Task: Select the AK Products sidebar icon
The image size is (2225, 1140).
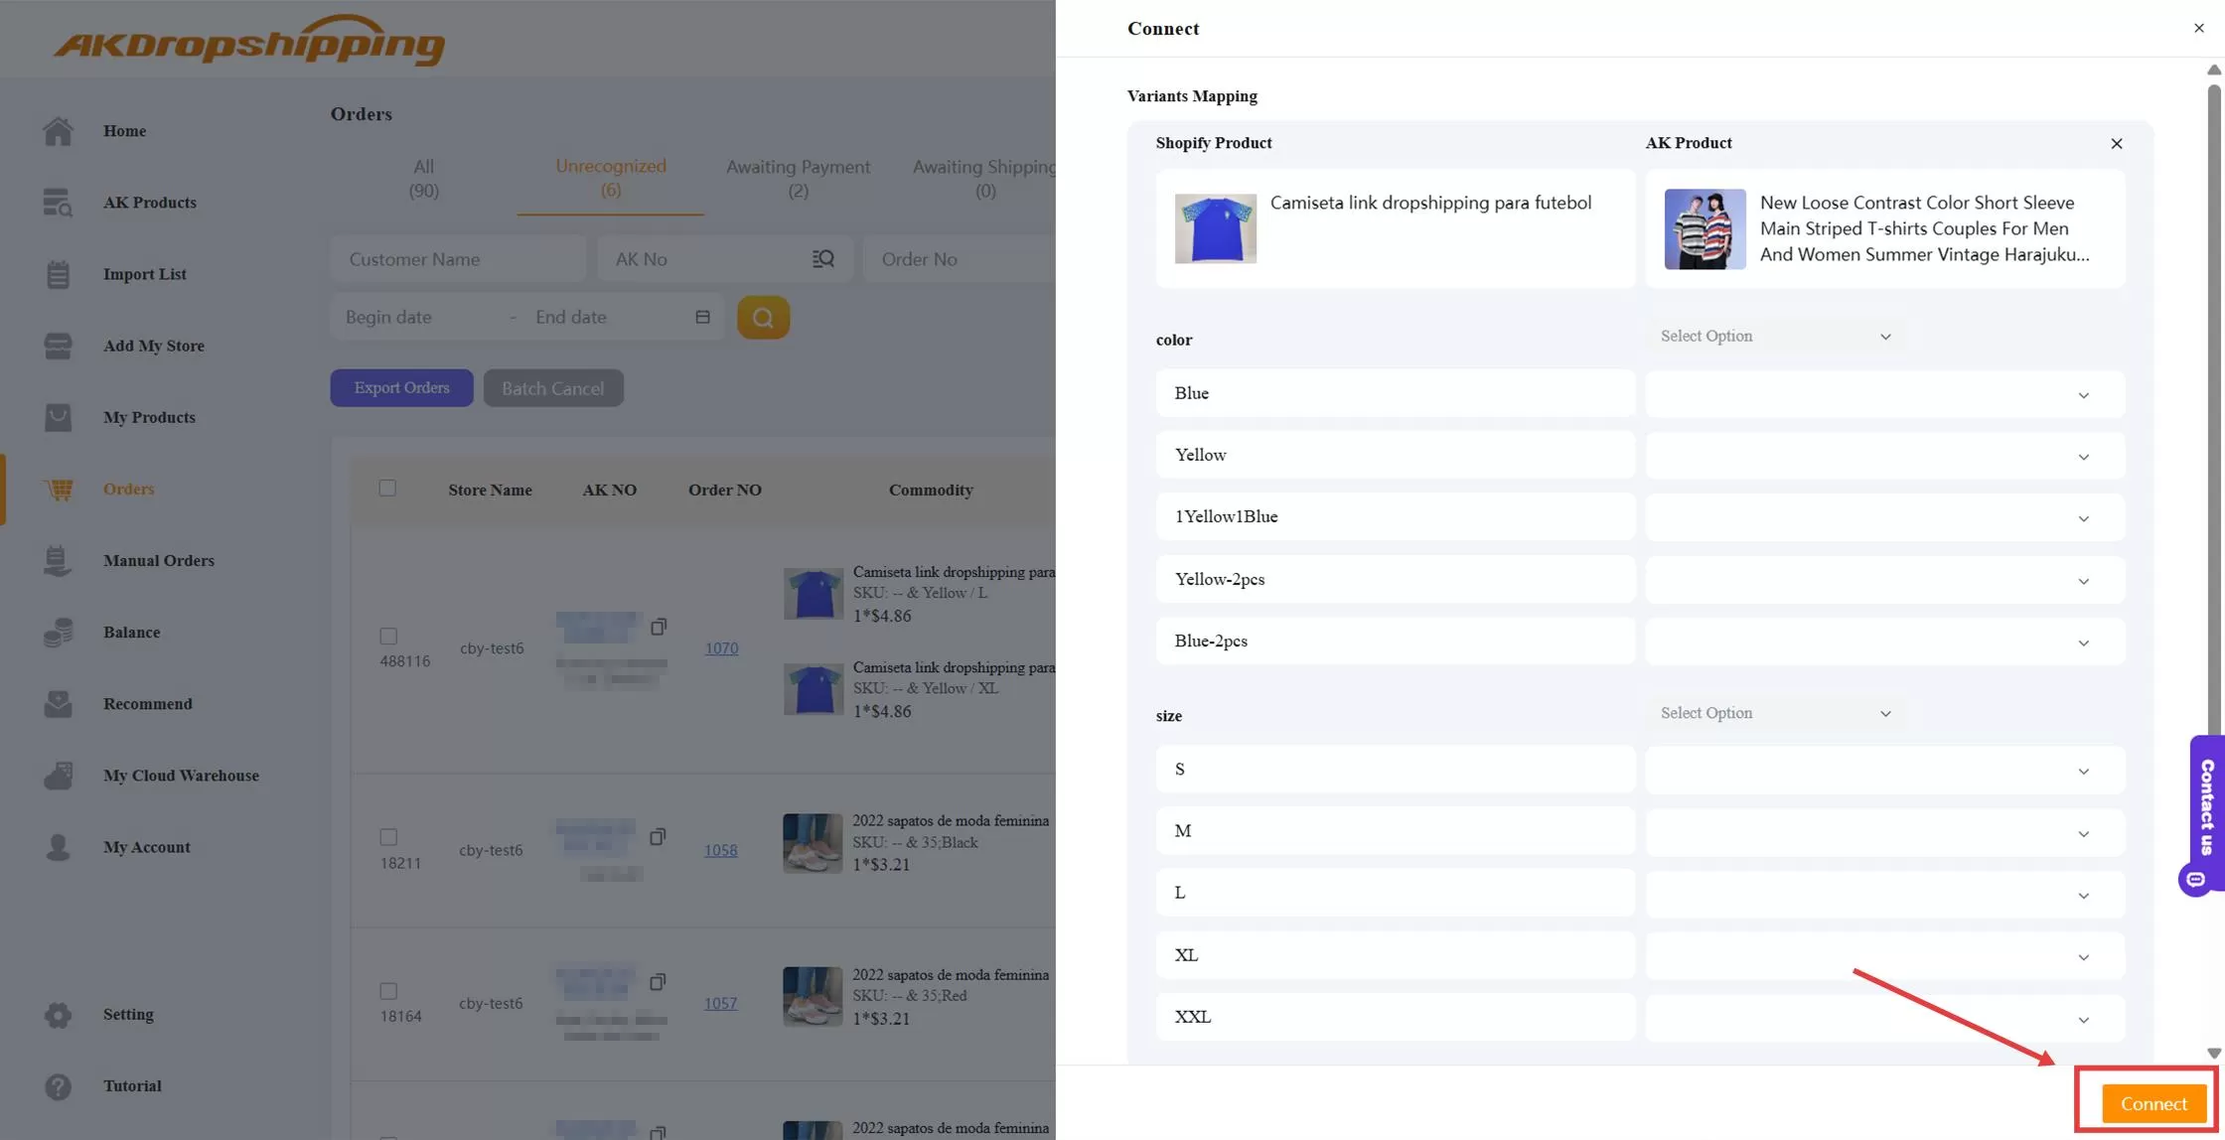Action: click(58, 203)
